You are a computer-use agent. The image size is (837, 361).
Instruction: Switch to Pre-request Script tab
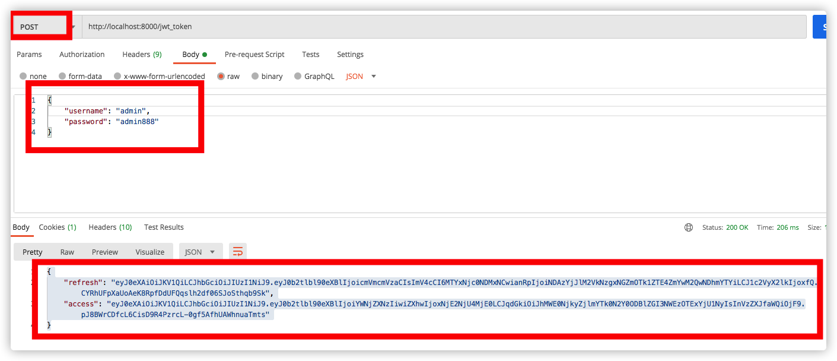click(254, 55)
